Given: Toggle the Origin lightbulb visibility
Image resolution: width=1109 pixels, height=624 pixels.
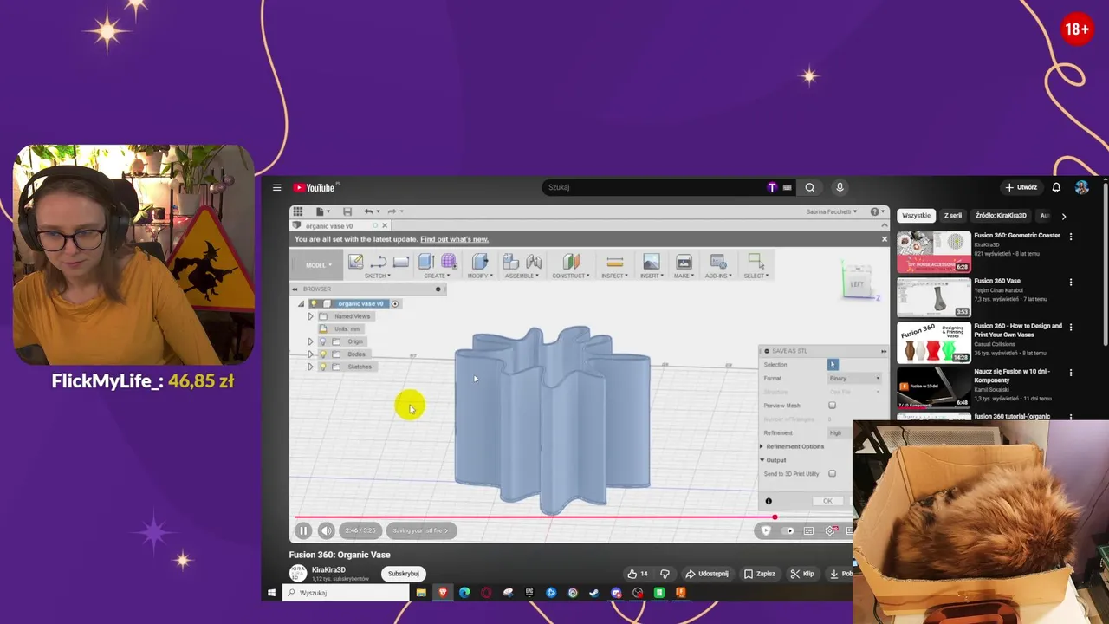Looking at the screenshot, I should 323,341.
